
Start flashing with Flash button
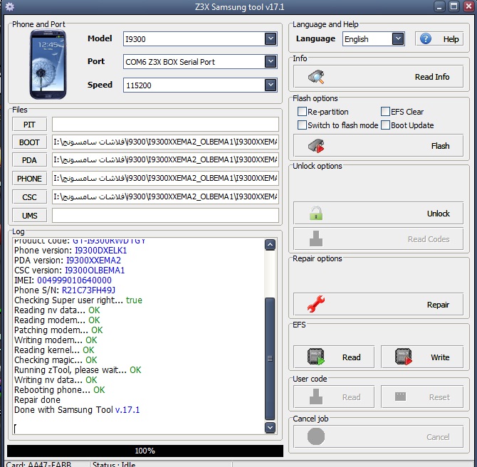coord(378,146)
